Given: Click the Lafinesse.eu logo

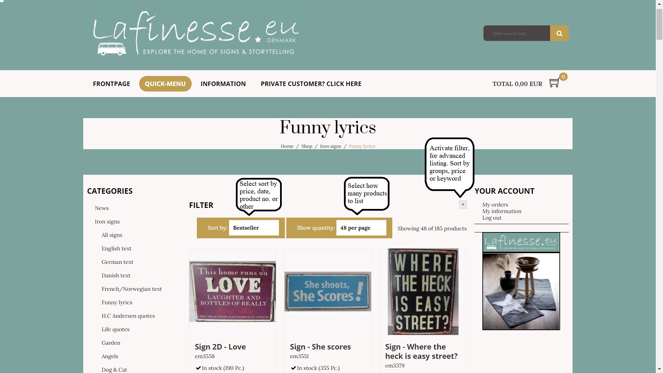Looking at the screenshot, I should [x=196, y=34].
